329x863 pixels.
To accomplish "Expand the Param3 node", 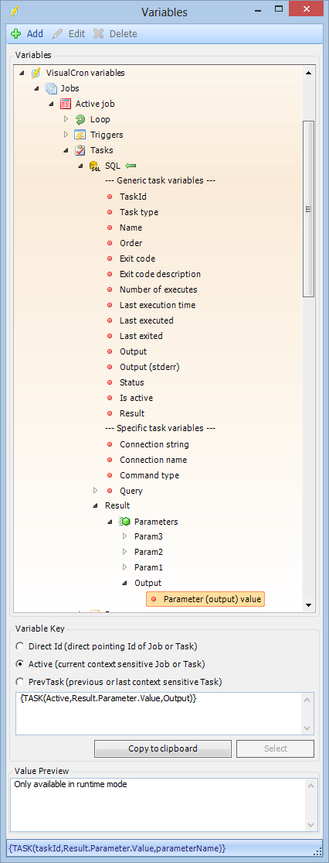I will [x=124, y=536].
